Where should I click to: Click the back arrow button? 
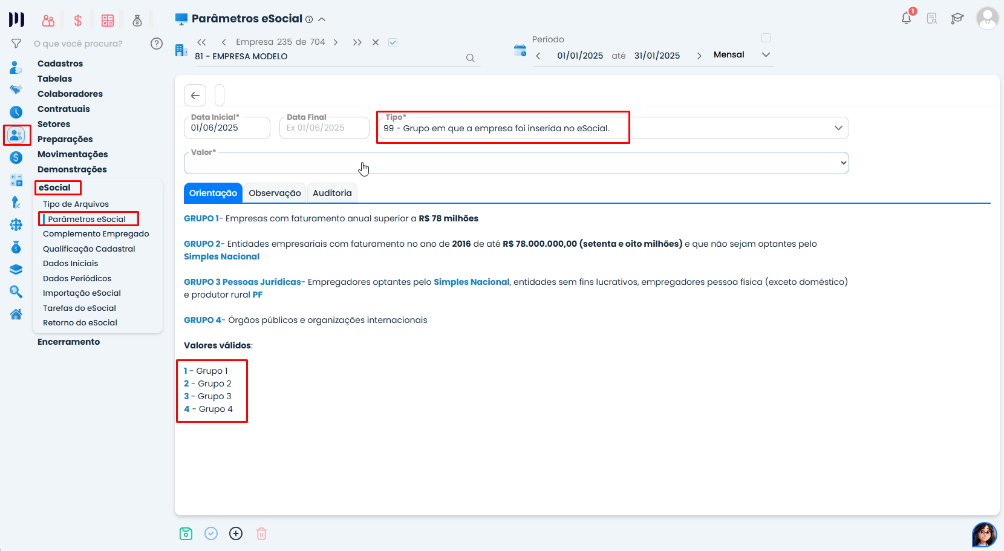point(195,96)
